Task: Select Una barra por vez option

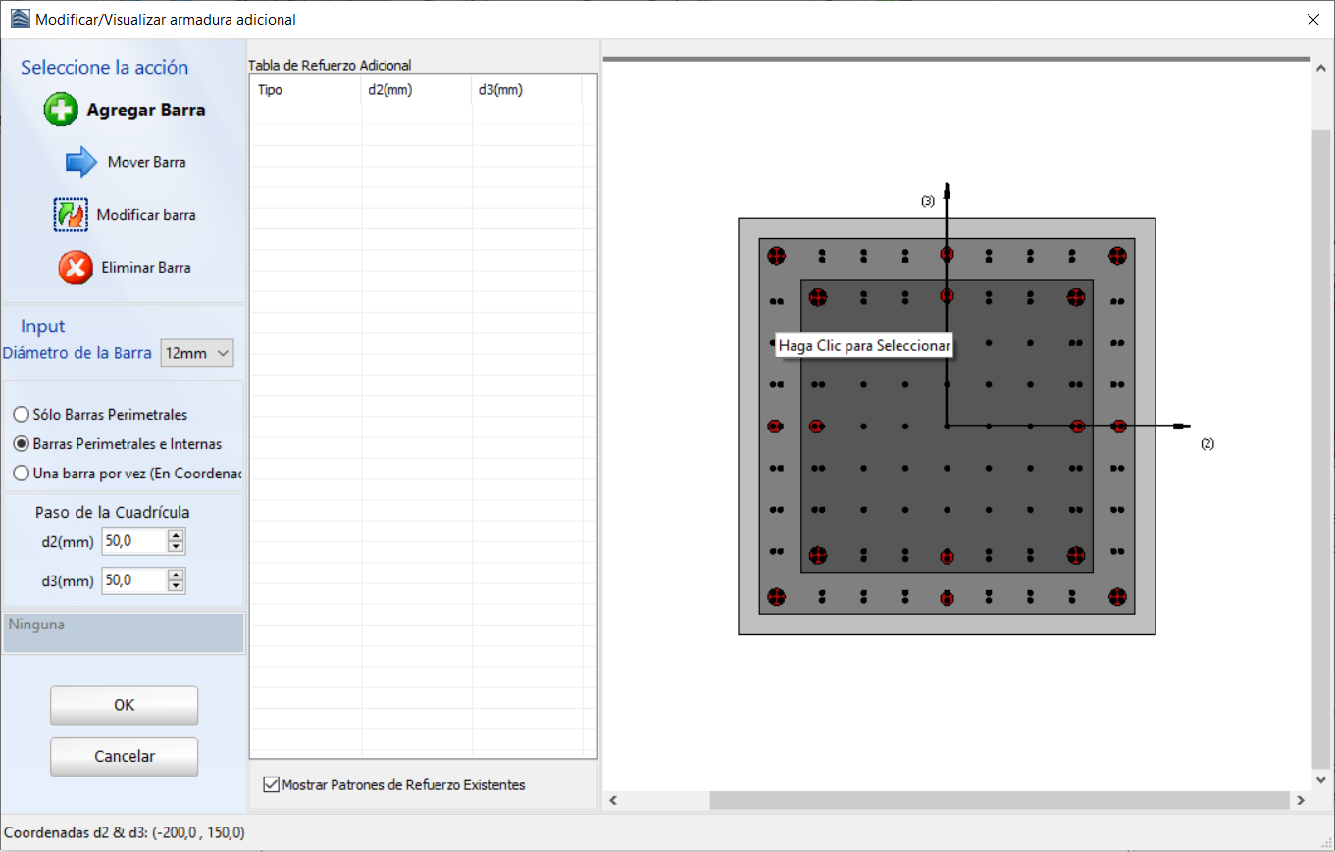Action: pyautogui.click(x=21, y=474)
